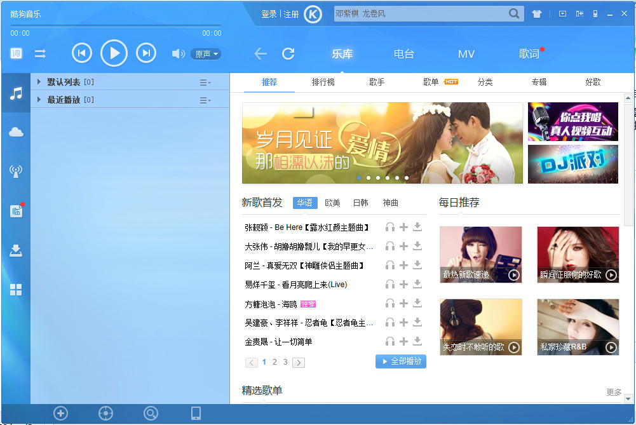Select the 日韩 new songs filter
This screenshot has width=636, height=425.
pyautogui.click(x=361, y=203)
